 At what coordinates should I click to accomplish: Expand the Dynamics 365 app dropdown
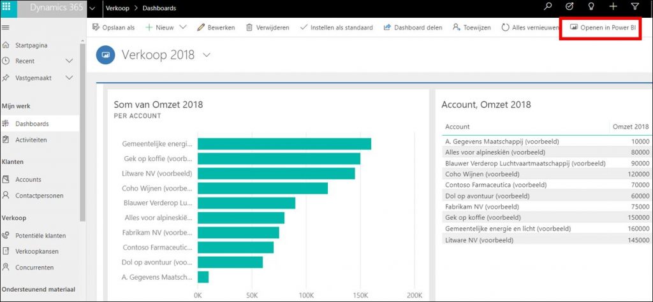click(92, 8)
